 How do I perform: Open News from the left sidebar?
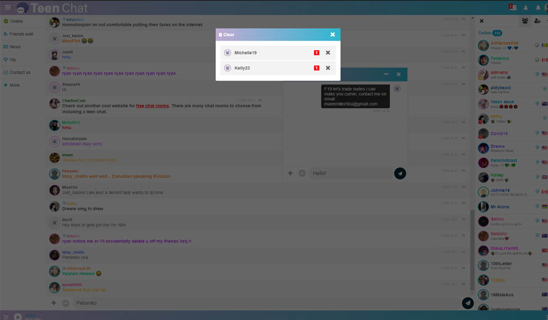click(x=15, y=47)
